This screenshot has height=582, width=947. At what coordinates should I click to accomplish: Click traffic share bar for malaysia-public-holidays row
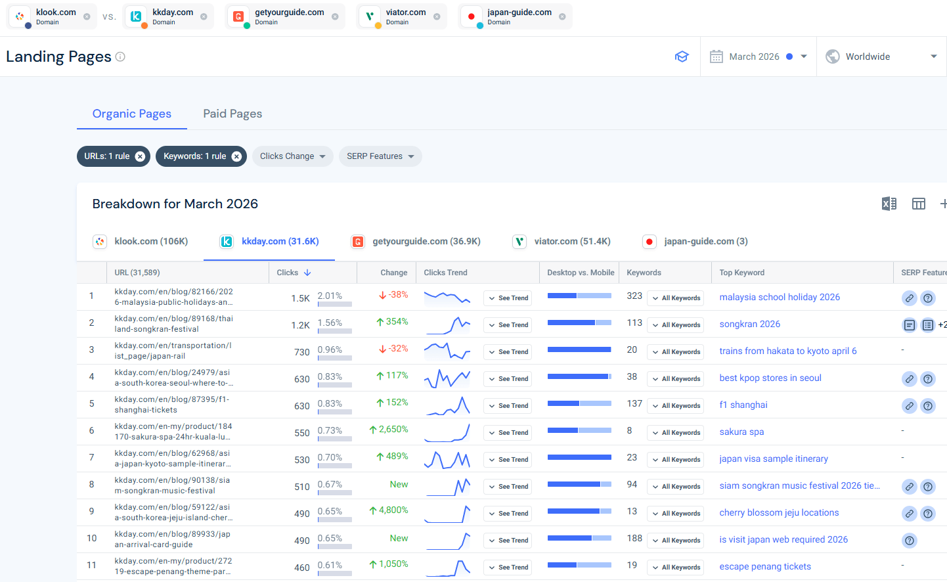pyautogui.click(x=335, y=304)
